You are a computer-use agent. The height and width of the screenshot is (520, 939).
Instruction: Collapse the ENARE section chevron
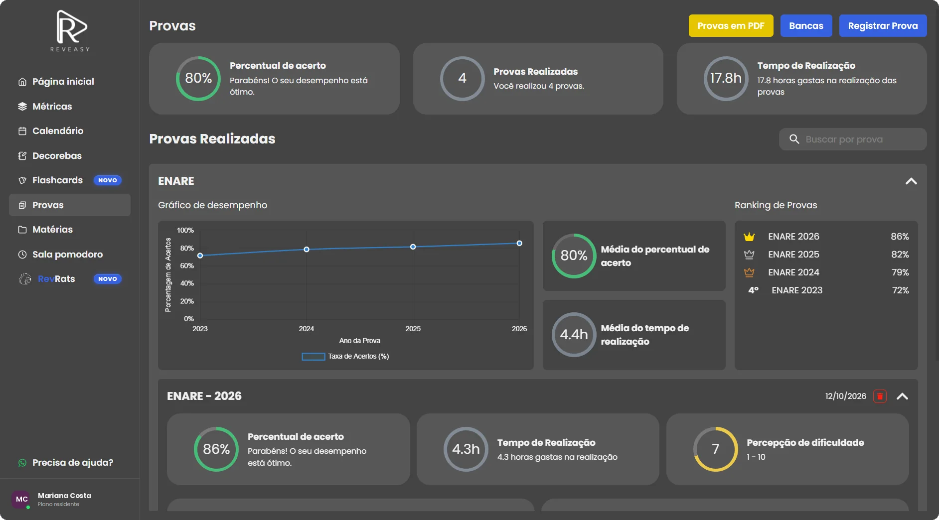pyautogui.click(x=911, y=181)
